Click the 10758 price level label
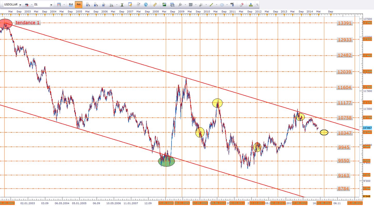This screenshot has width=374, height=206. point(344,118)
